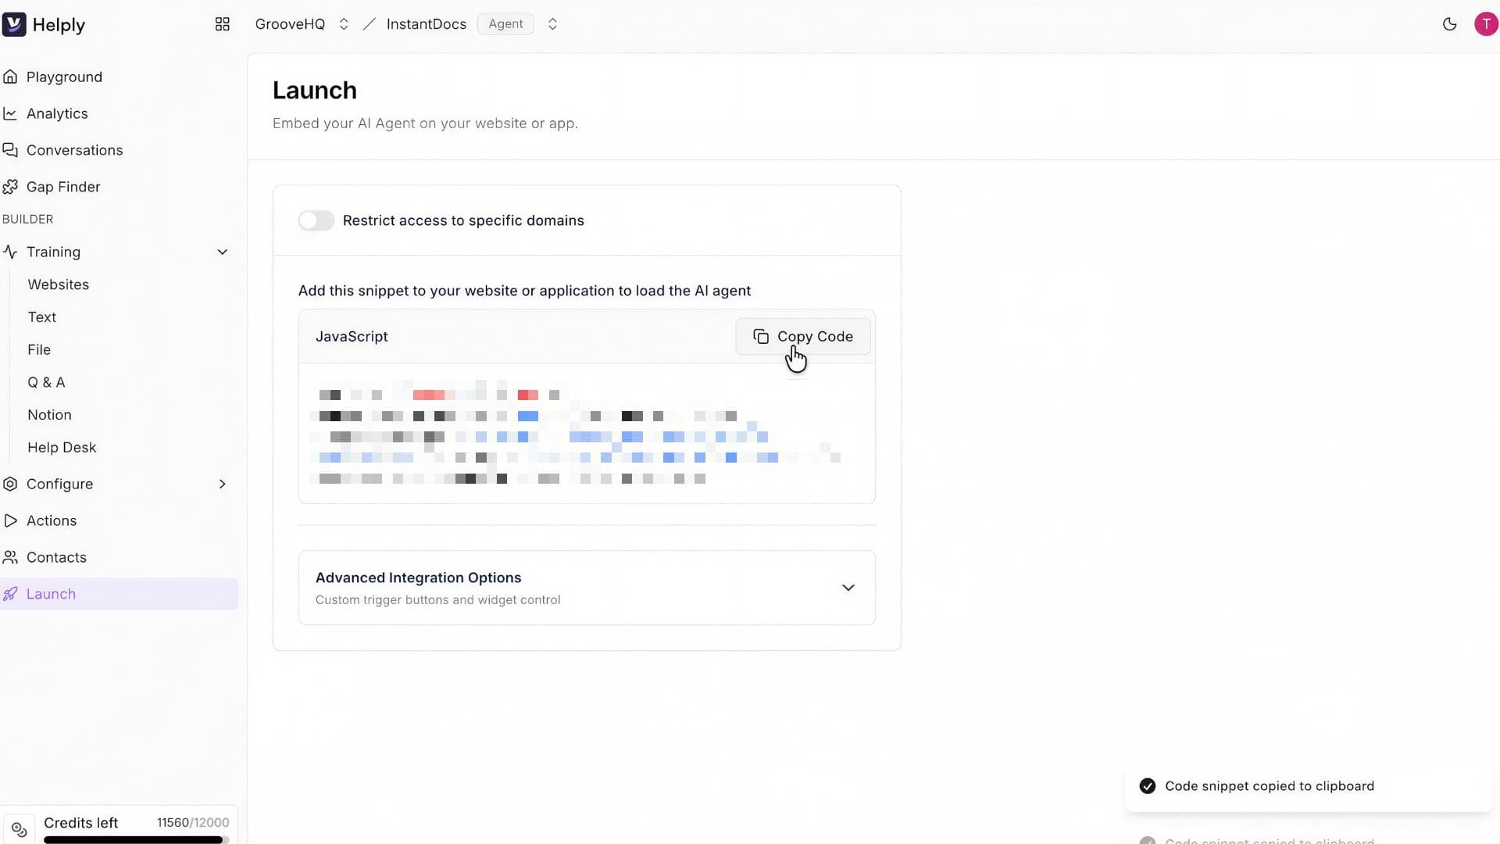The height and width of the screenshot is (844, 1500).
Task: Expand the Configure submenu arrow
Action: 222,484
